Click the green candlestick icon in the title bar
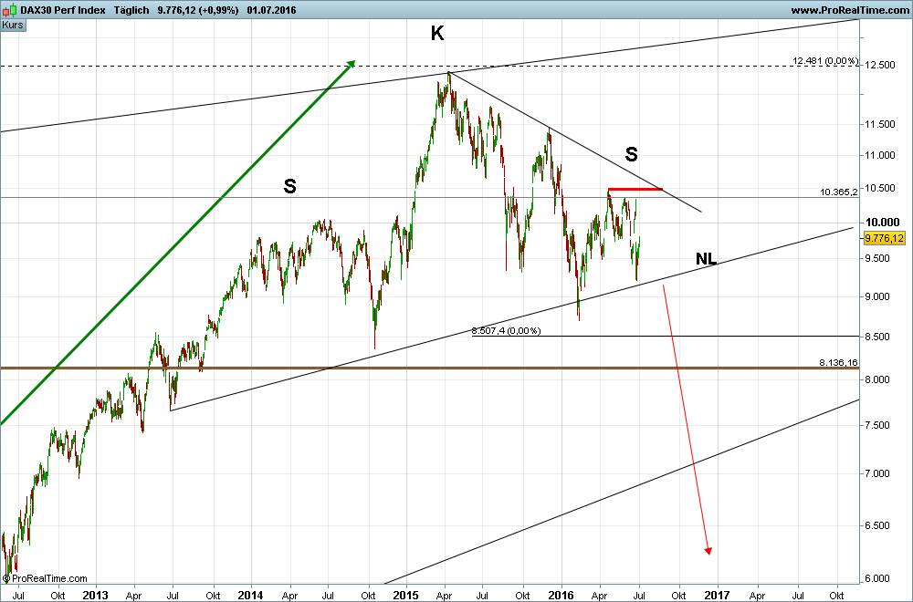 coord(13,8)
